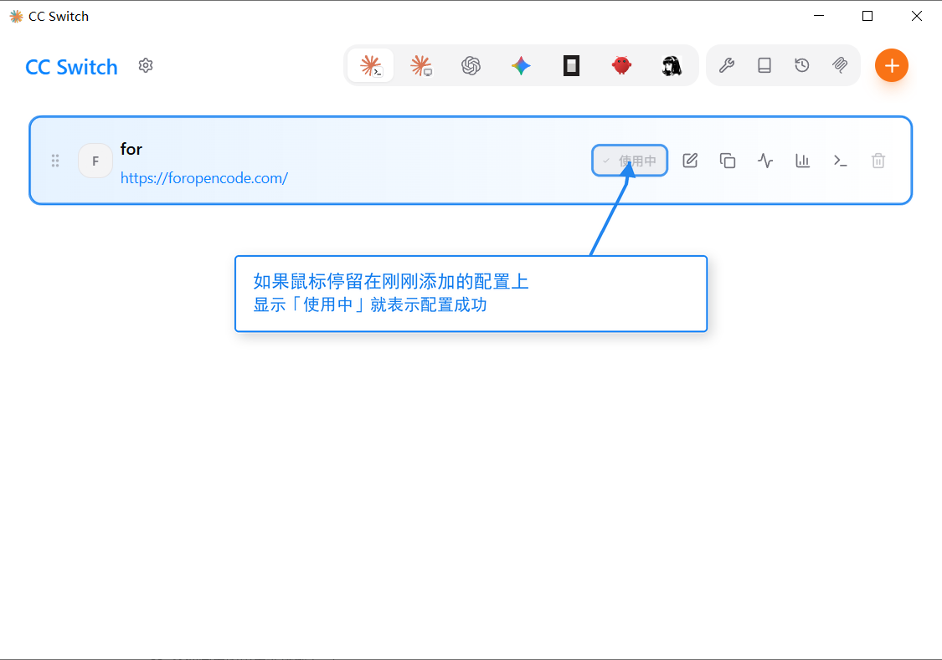Select the Claude Code terminal app tab
The height and width of the screenshot is (660, 942).
pyautogui.click(x=371, y=65)
